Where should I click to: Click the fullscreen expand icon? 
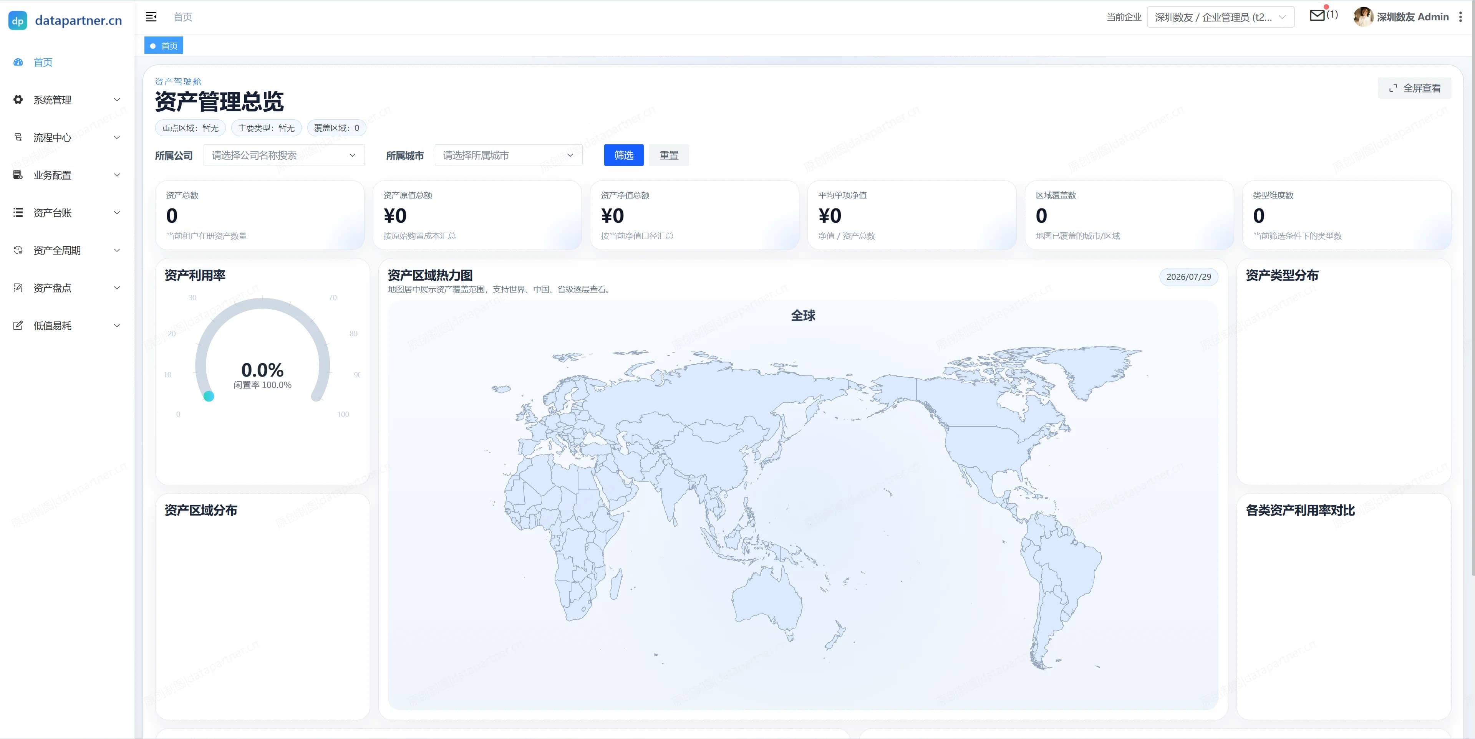coord(1393,88)
